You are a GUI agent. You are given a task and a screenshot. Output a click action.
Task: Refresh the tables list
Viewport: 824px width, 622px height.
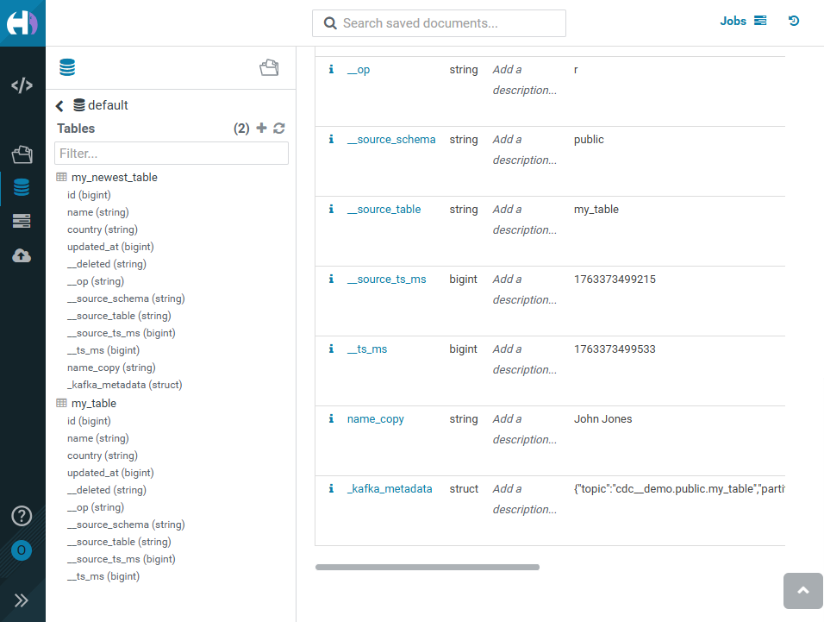(x=278, y=129)
